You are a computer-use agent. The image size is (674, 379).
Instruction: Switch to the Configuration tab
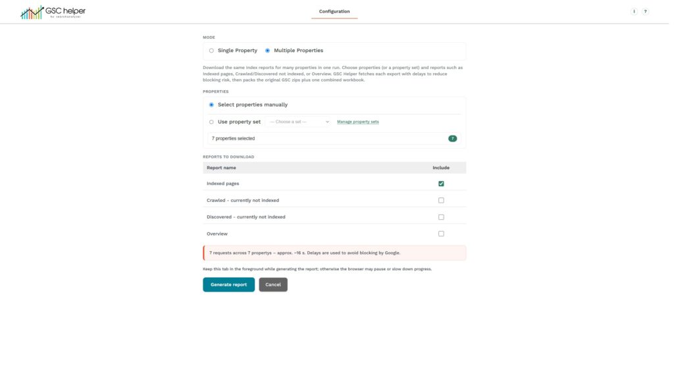click(334, 12)
